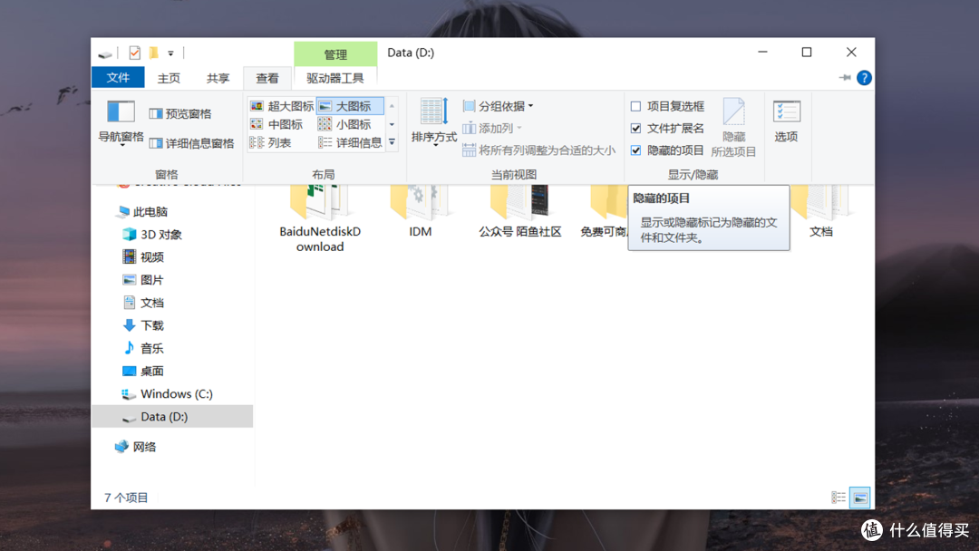Viewport: 979px width, 551px height.
Task: Enable Item check boxes (项目复选框)
Action: (x=667, y=106)
